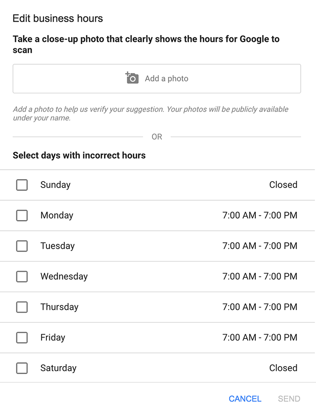Click Monday's 7:00 AM - 7:00 PM hours
Screen dimensions: 316x412
[x=260, y=215]
